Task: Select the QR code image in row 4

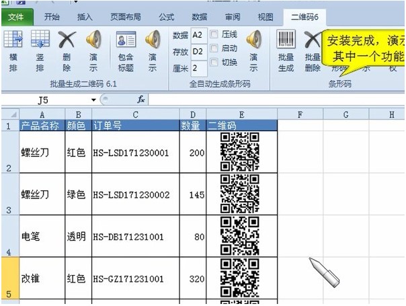Action: point(240,236)
